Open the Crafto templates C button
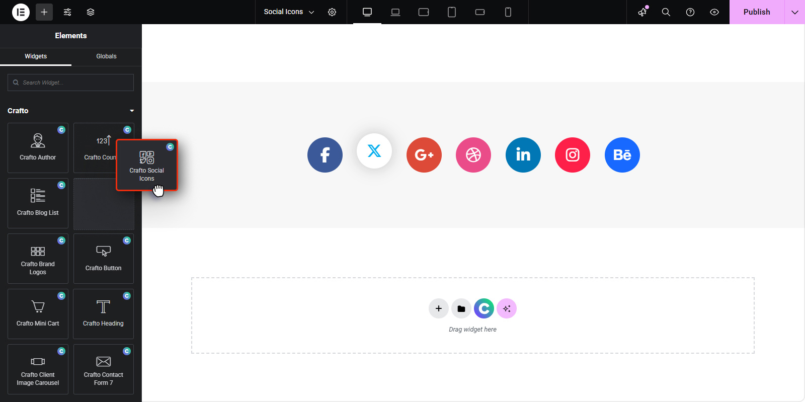Screen dimensions: 805x402 [484, 308]
